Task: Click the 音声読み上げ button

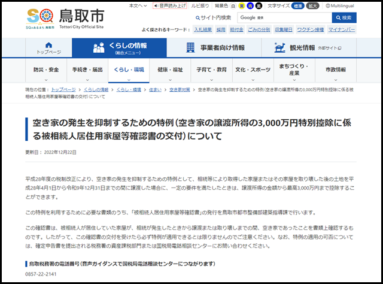Action: point(170,5)
